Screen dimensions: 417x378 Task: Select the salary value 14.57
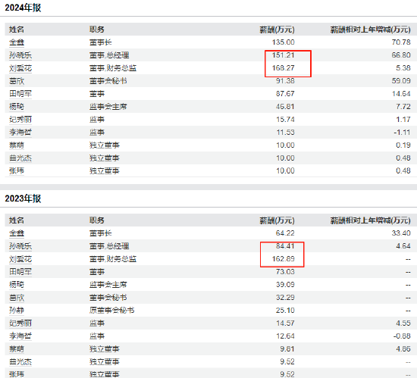285,323
